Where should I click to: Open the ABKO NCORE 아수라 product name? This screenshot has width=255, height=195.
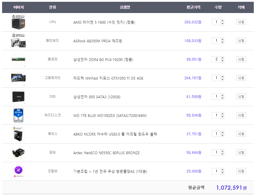click(115, 134)
